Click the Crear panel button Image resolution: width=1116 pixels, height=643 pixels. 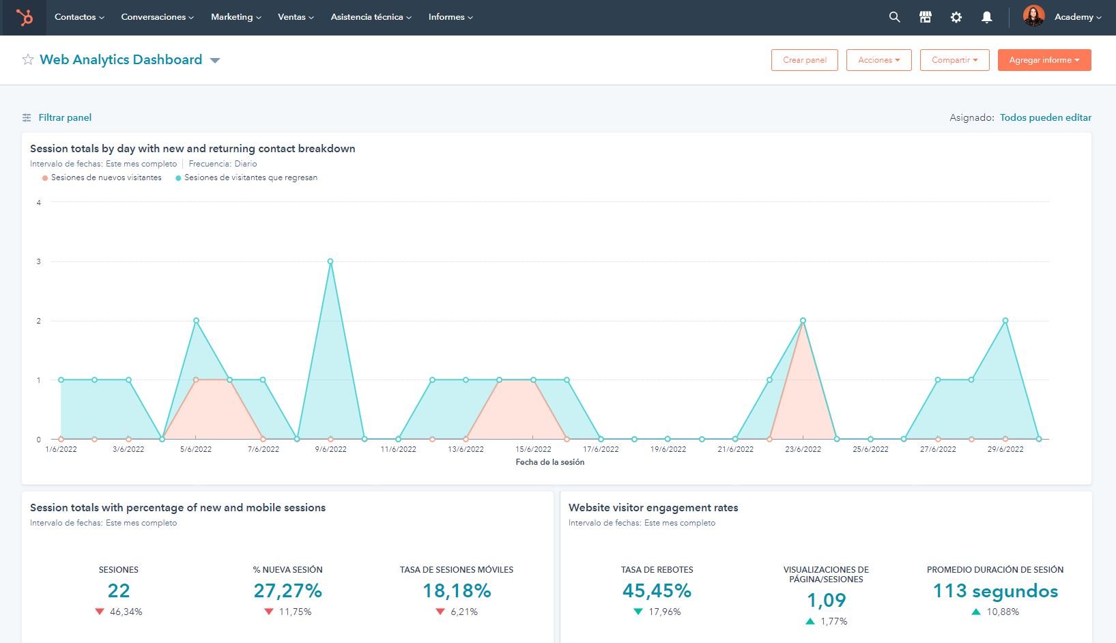tap(805, 60)
